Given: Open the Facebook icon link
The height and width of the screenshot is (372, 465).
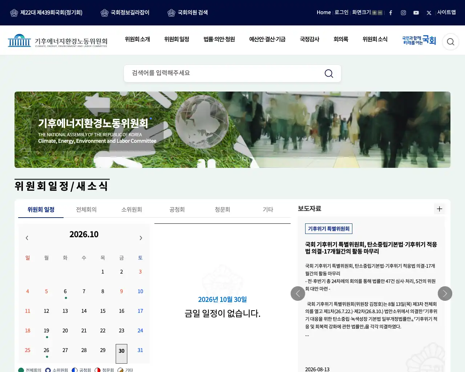Looking at the screenshot, I should point(391,13).
